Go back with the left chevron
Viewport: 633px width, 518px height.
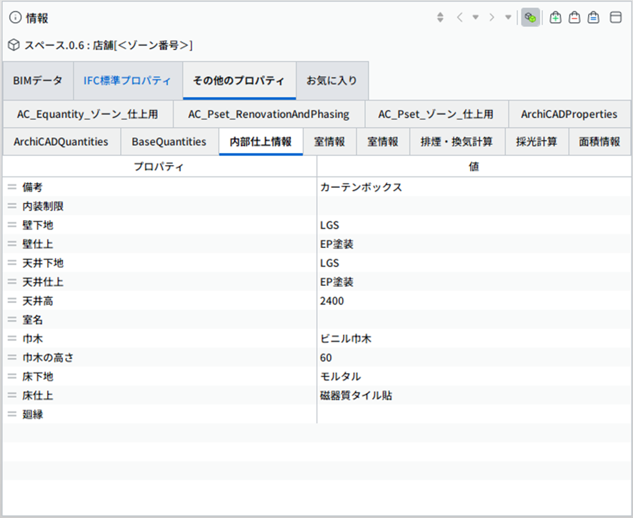coord(459,17)
